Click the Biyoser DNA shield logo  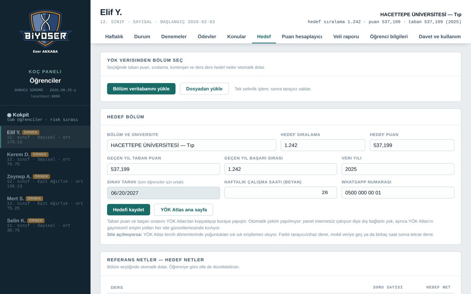(x=45, y=29)
